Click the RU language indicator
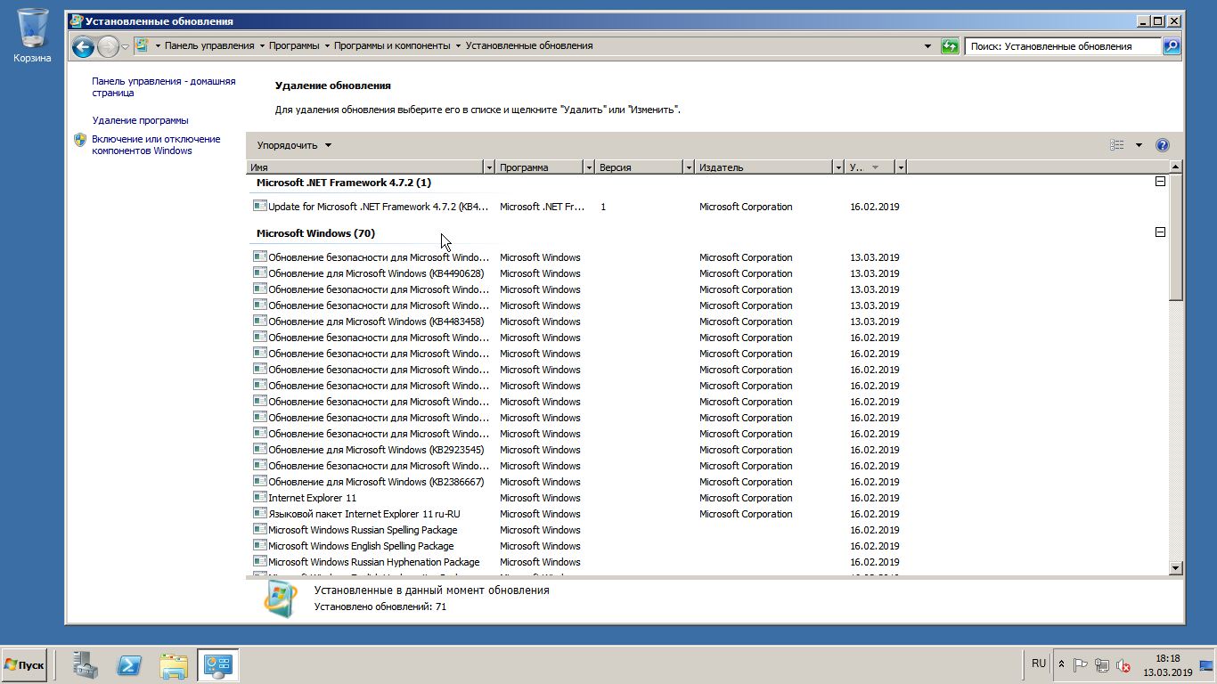 click(1039, 664)
